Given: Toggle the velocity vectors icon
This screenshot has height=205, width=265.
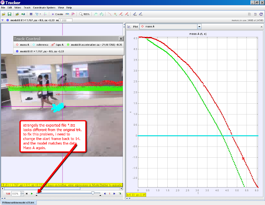Looking at the screenshot, I should pos(121,14).
